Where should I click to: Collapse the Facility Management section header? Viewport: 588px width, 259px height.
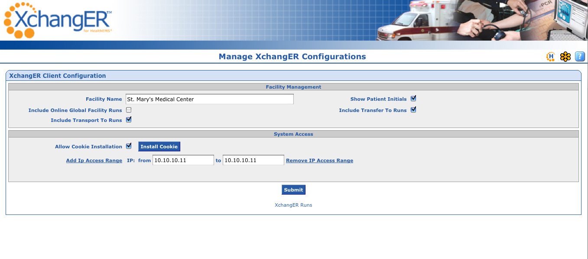(293, 86)
